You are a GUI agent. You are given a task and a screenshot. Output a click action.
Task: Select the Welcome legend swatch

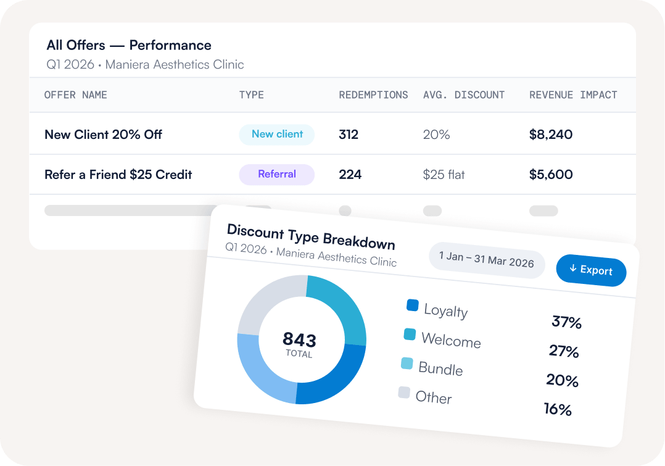click(x=410, y=334)
